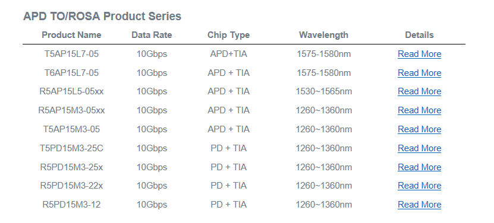Open Read More for R5PD15M3-12
494x223 pixels.
419,205
